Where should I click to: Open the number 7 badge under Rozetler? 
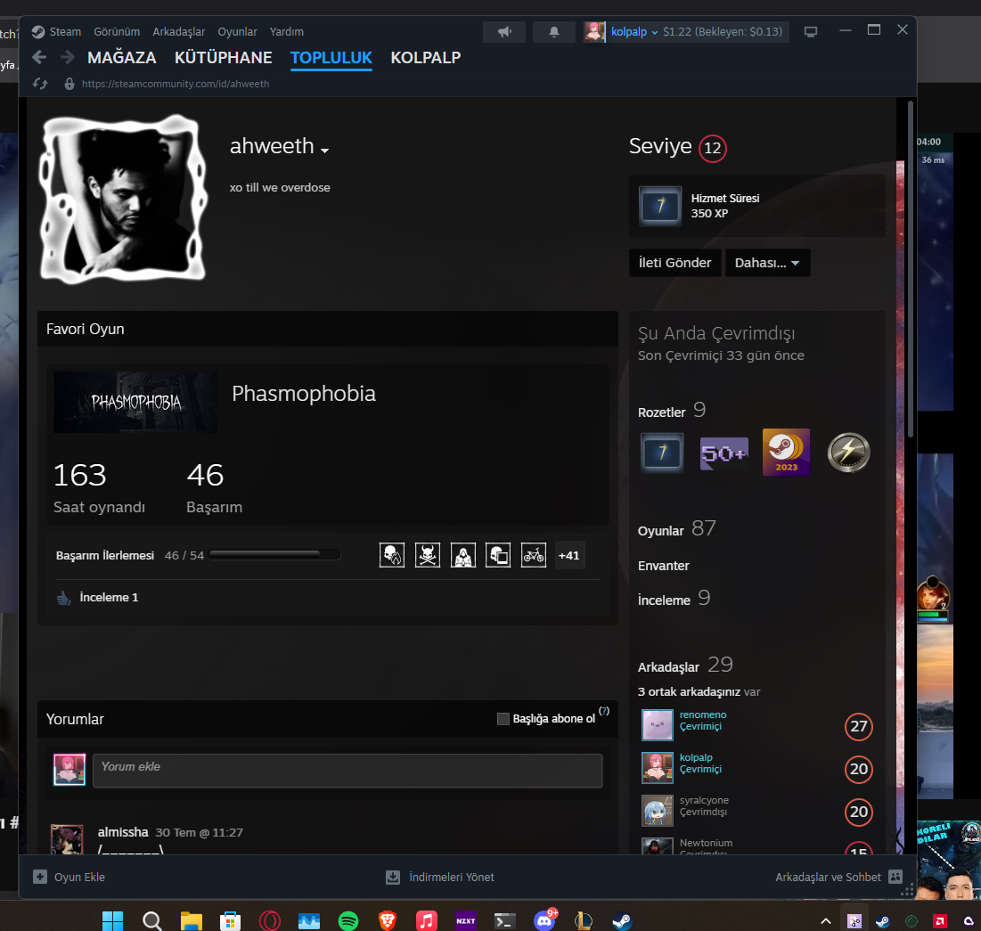662,453
